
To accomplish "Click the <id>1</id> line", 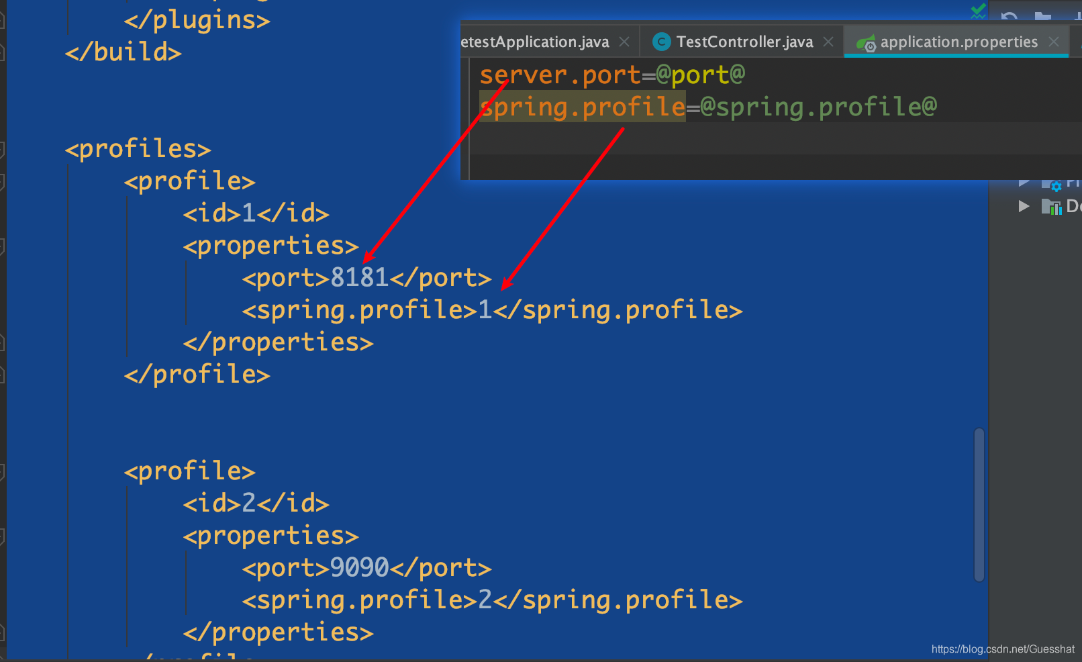I will click(256, 213).
